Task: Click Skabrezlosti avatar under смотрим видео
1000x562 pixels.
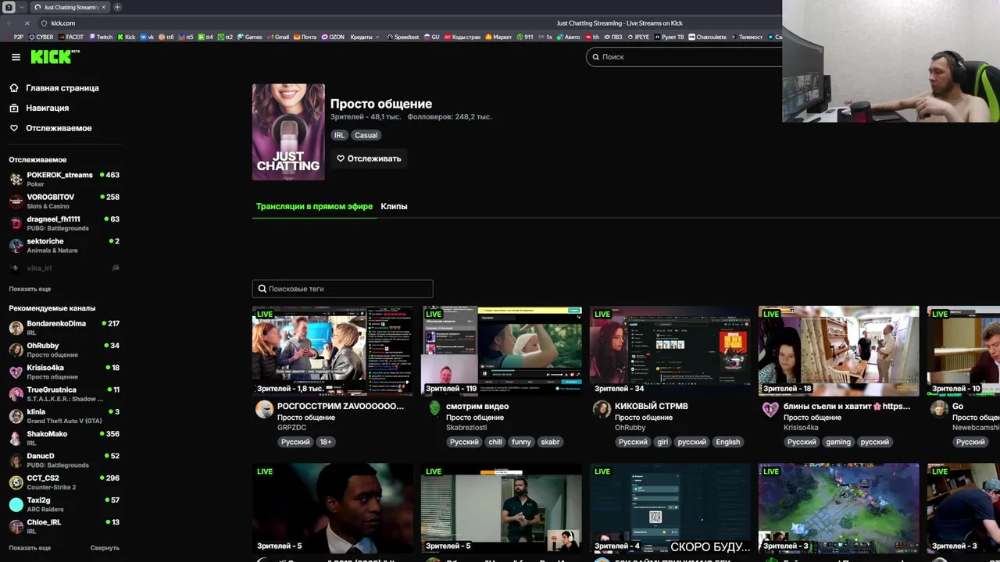Action: point(434,409)
